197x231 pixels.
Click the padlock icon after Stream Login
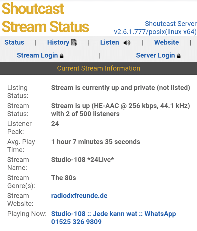click(x=61, y=56)
